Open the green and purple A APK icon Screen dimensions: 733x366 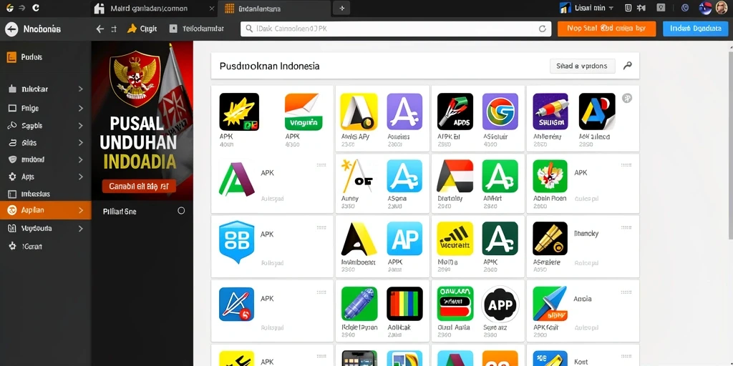click(x=236, y=179)
